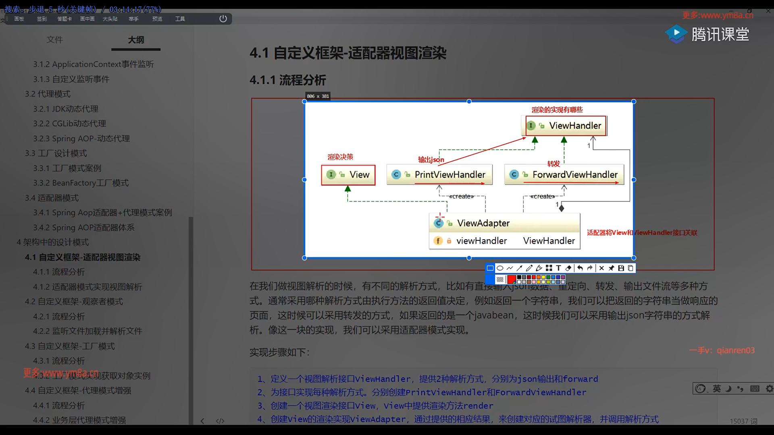The width and height of the screenshot is (774, 435).
Task: Select the ellipse drawing tool
Action: point(500,268)
